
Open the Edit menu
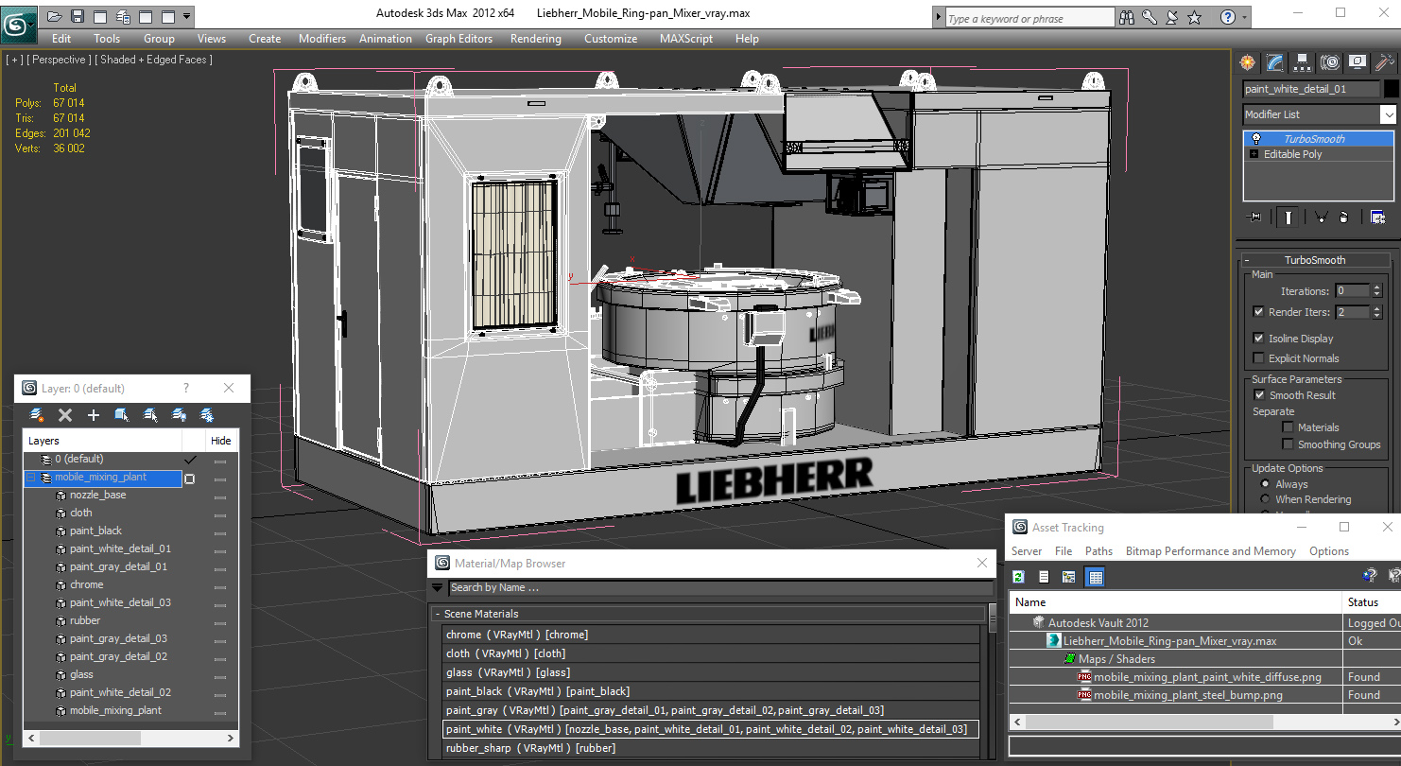point(61,39)
